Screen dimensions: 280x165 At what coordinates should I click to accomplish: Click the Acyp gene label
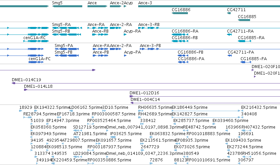pyautogui.click(x=128, y=3)
